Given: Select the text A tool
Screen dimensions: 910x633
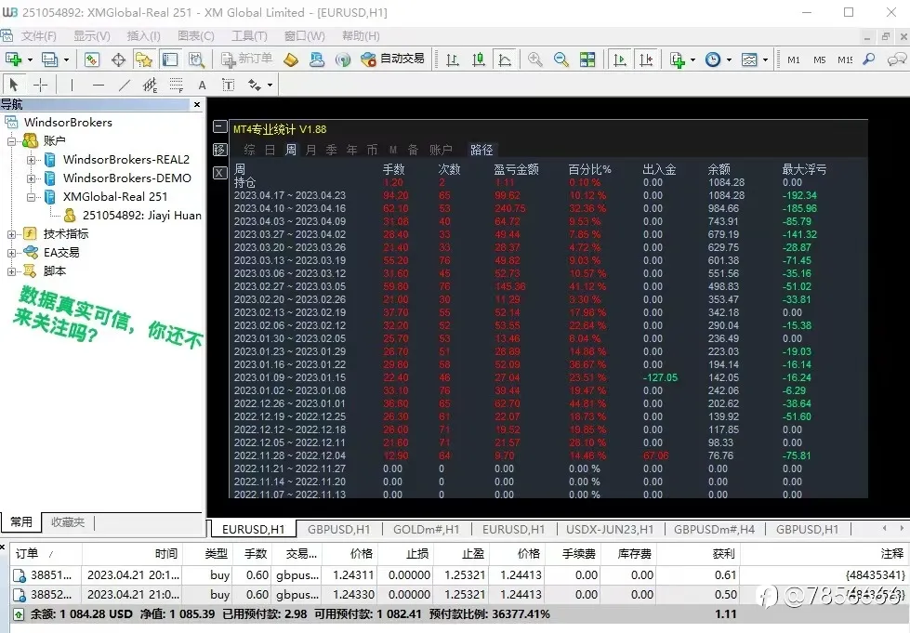Looking at the screenshot, I should click(202, 86).
